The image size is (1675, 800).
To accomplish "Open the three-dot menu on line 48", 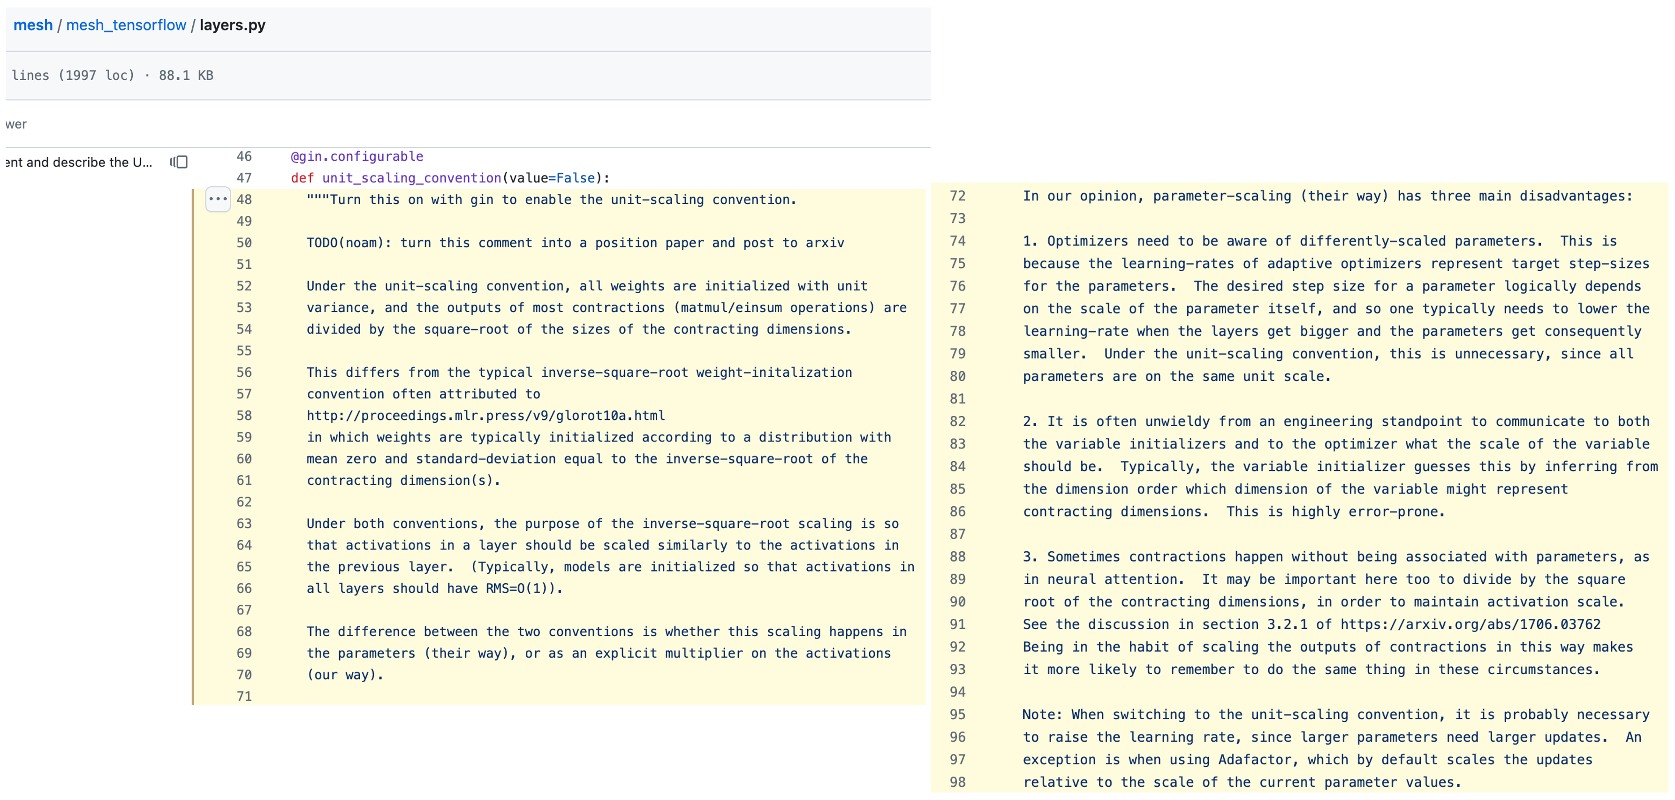I will point(218,199).
